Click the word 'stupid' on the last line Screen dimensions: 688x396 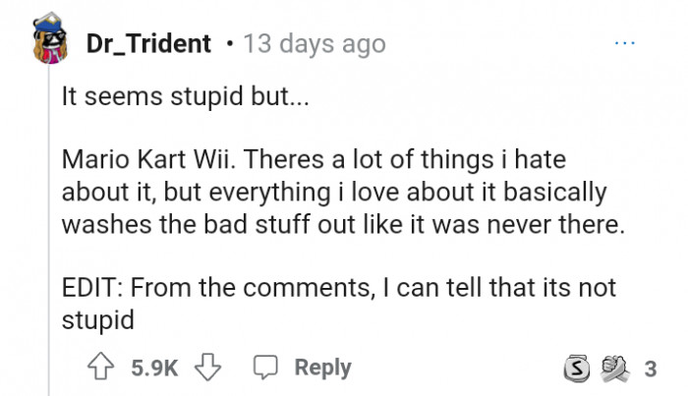(98, 321)
